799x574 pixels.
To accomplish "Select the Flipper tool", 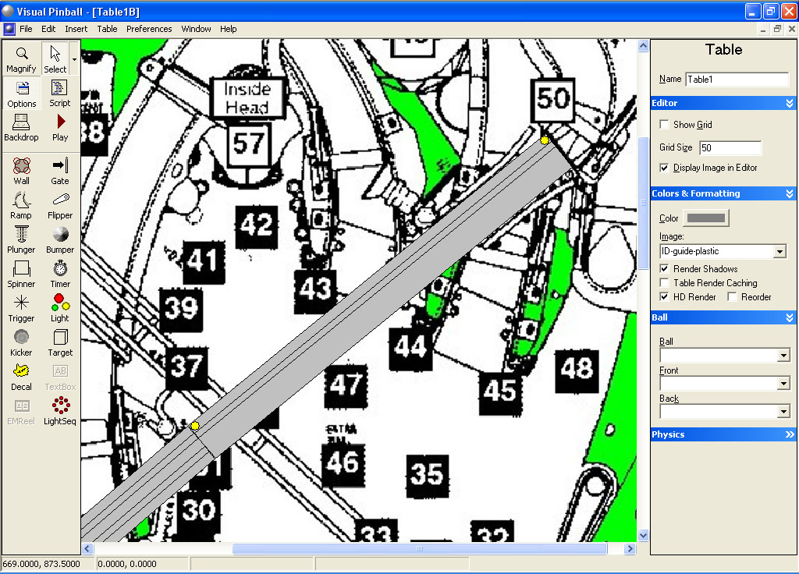I will coord(60,204).
